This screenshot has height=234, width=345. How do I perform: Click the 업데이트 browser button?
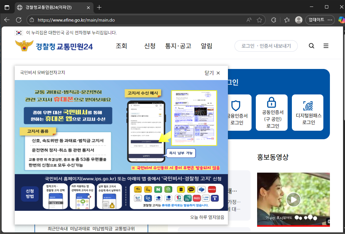[320, 20]
